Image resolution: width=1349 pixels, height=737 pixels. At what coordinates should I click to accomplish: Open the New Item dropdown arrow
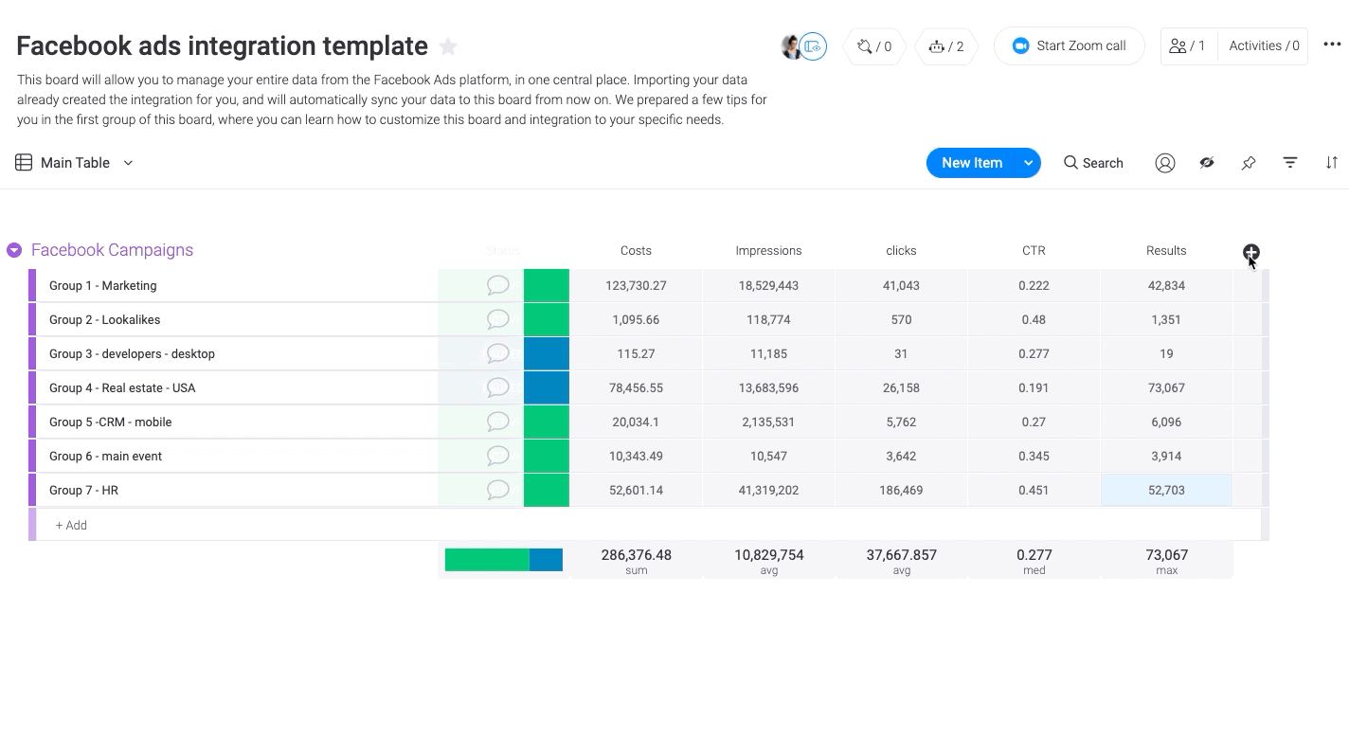(x=1028, y=163)
